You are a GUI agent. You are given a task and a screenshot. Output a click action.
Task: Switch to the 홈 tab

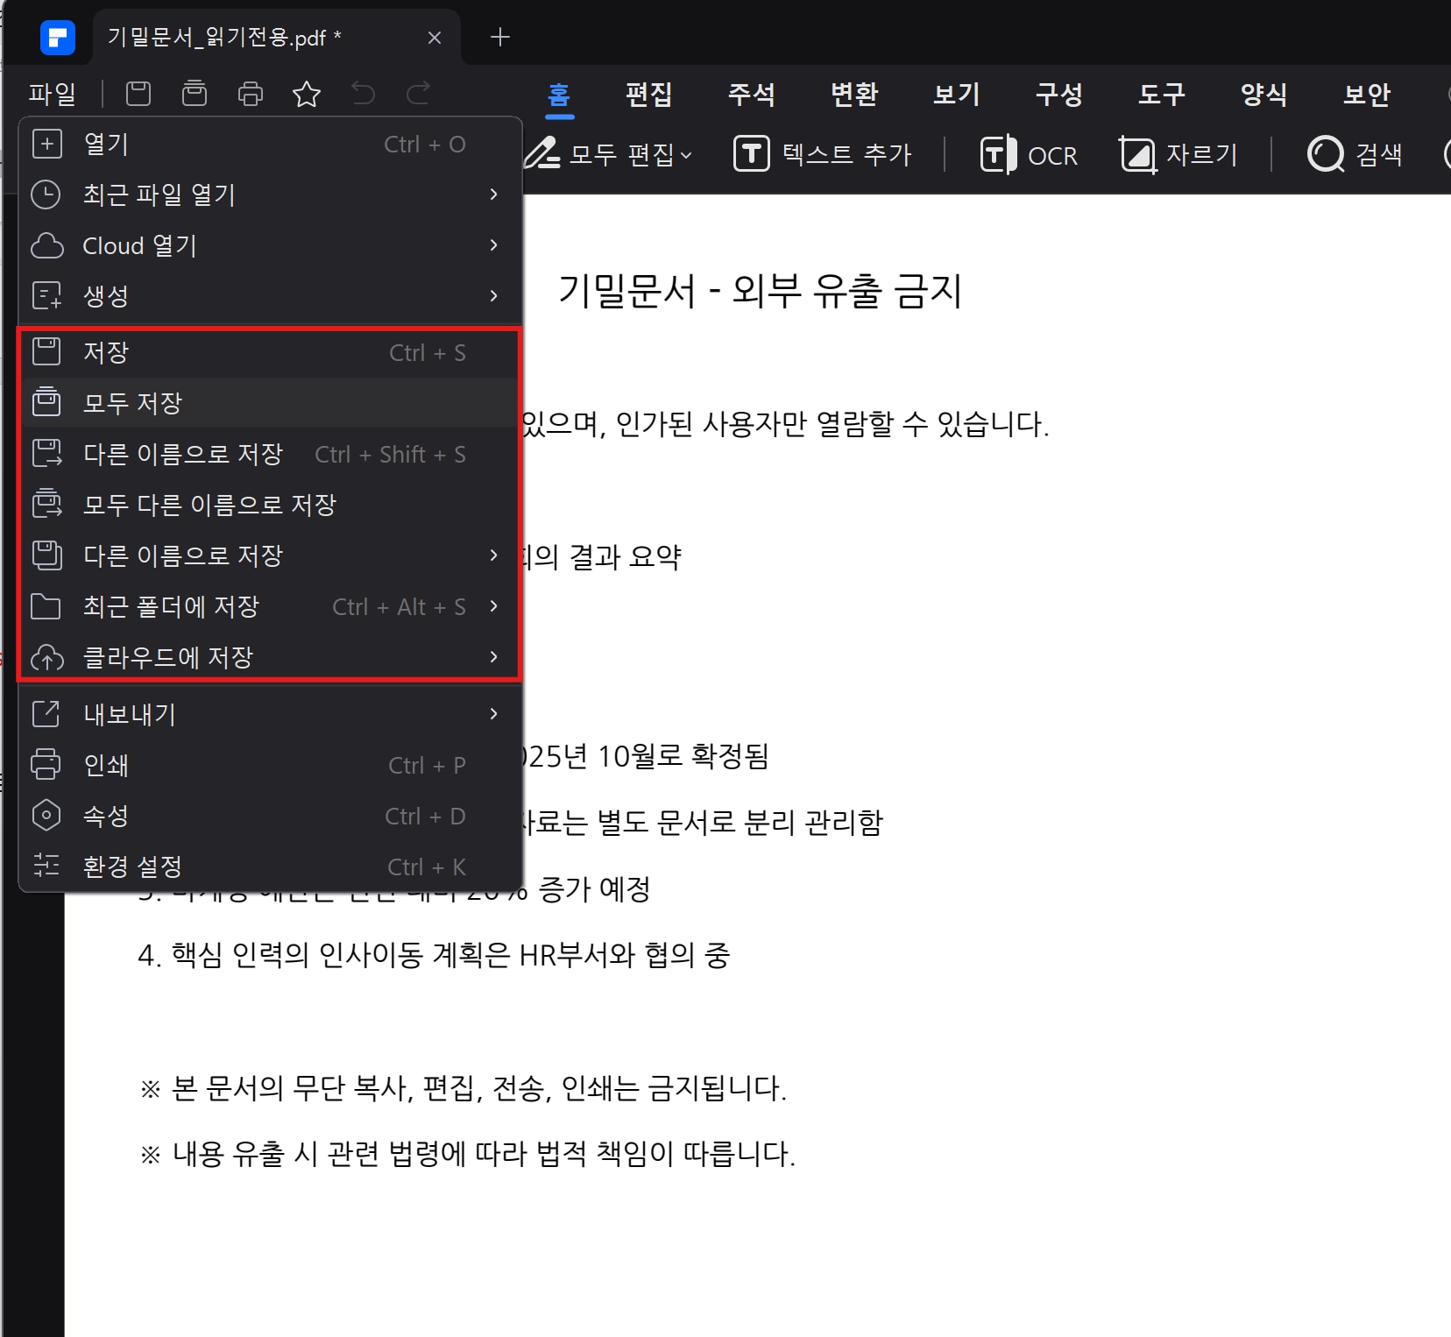pyautogui.click(x=559, y=94)
